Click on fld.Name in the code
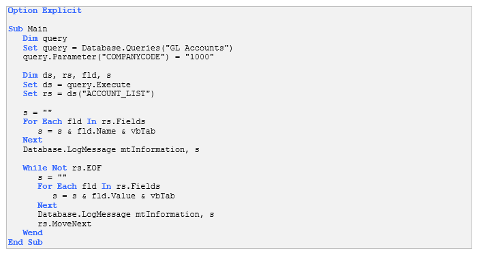This screenshot has height=257, width=479. pos(97,131)
